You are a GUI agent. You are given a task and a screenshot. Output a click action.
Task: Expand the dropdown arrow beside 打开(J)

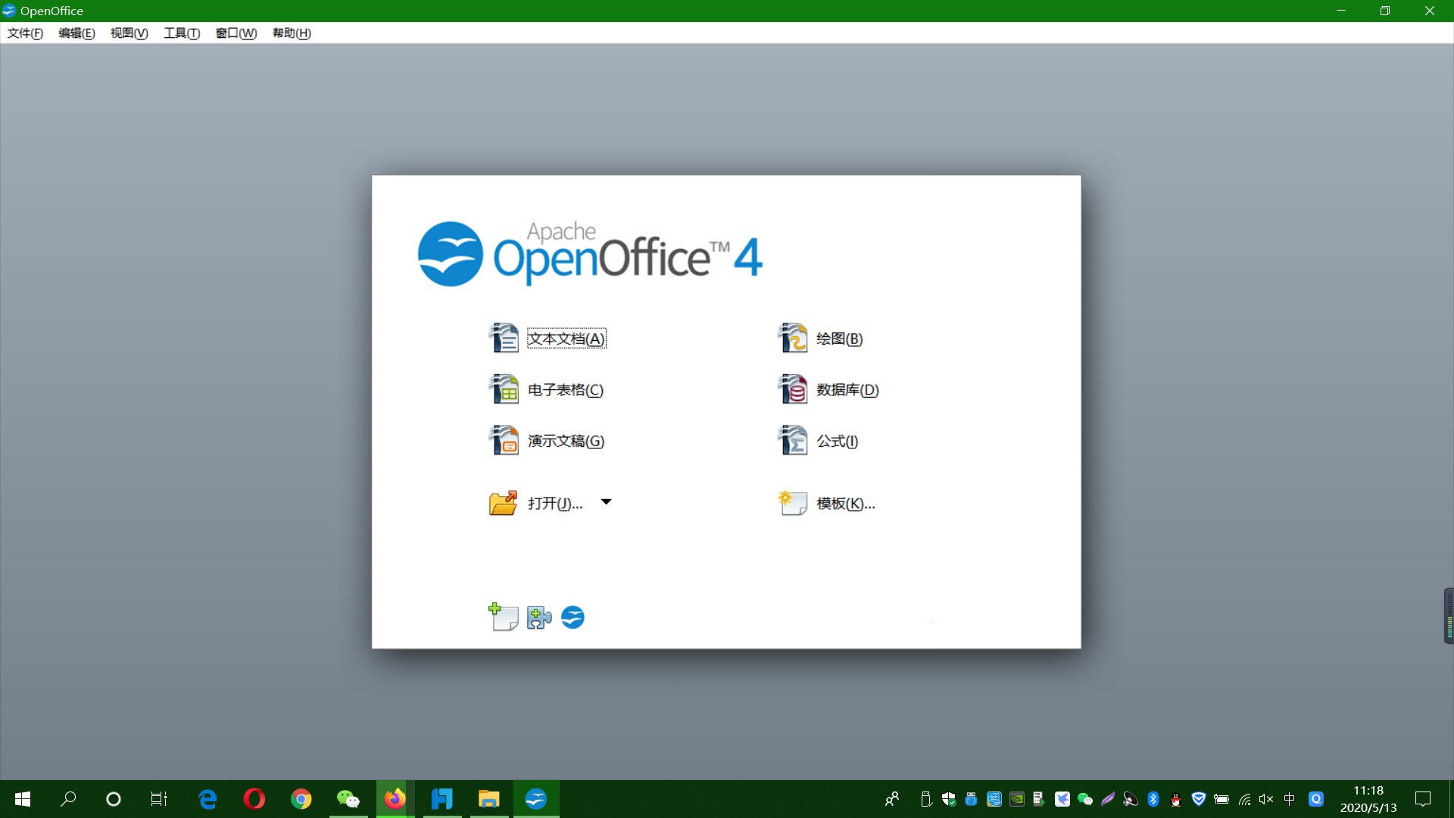(x=606, y=501)
